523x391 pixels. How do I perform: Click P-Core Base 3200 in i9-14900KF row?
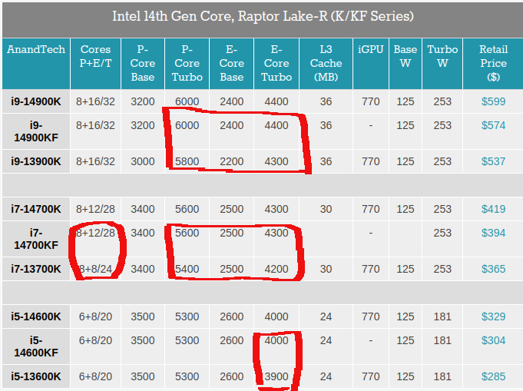tap(143, 125)
